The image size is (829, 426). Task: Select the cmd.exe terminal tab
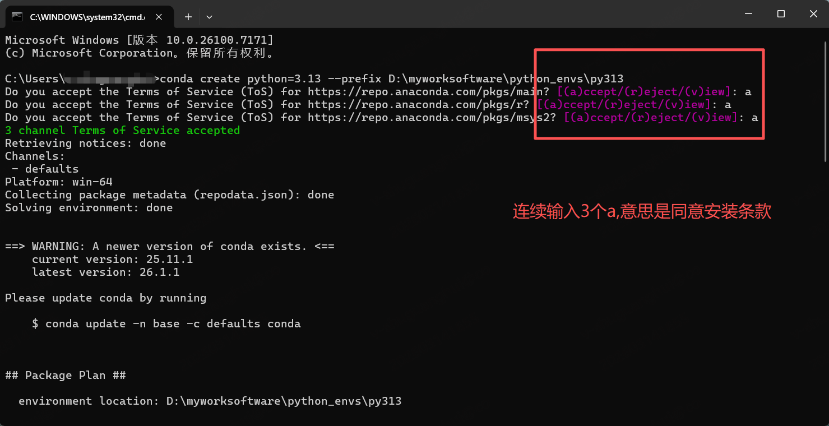90,17
